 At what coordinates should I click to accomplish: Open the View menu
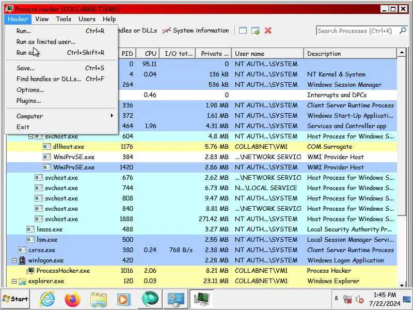(x=42, y=19)
